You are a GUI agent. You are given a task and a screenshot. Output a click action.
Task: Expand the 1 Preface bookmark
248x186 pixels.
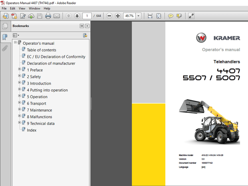[x=19, y=69]
